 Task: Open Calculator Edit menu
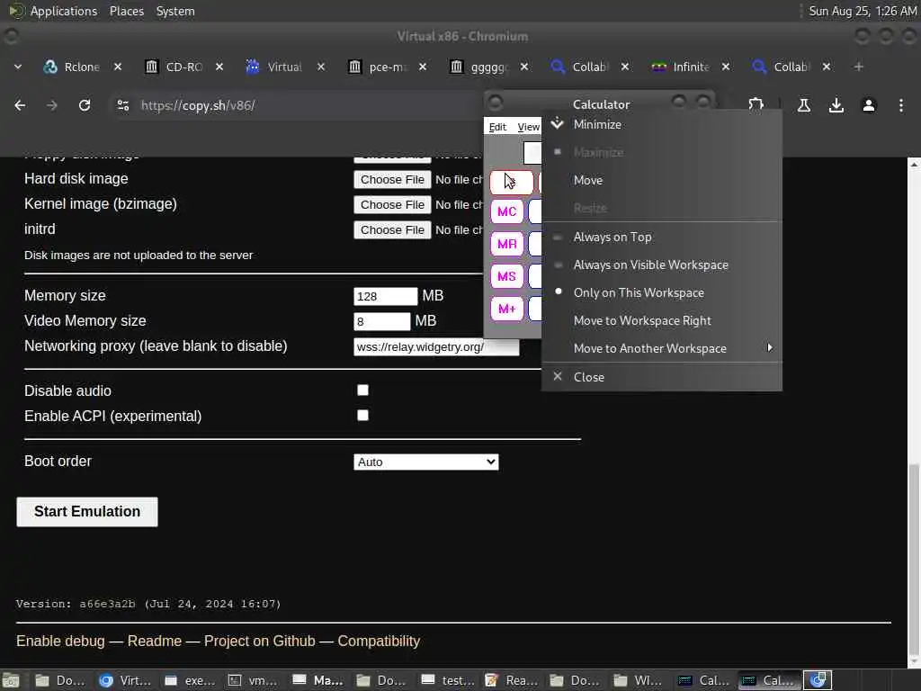497,127
